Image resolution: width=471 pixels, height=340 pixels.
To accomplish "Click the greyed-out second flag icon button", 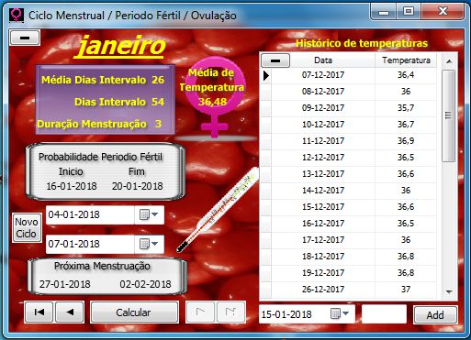I will click(231, 312).
